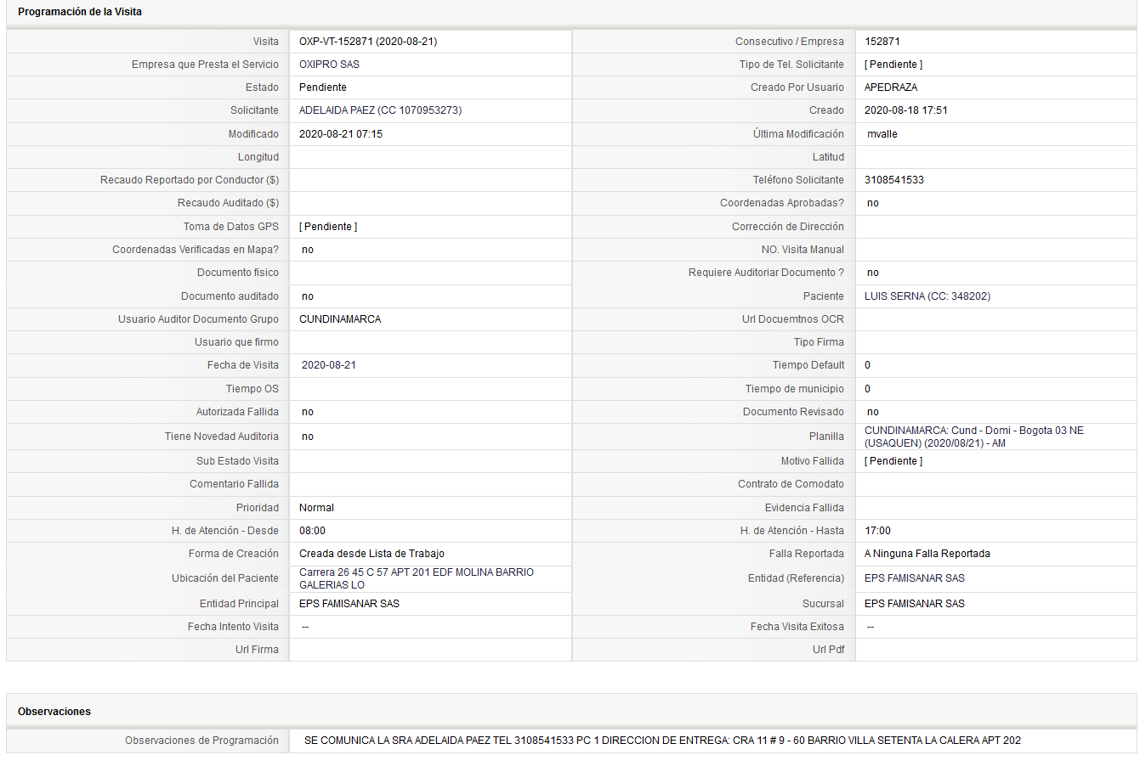This screenshot has height=772, width=1140.
Task: Click the 'Corrección de Dirección' label
Action: 788,227
